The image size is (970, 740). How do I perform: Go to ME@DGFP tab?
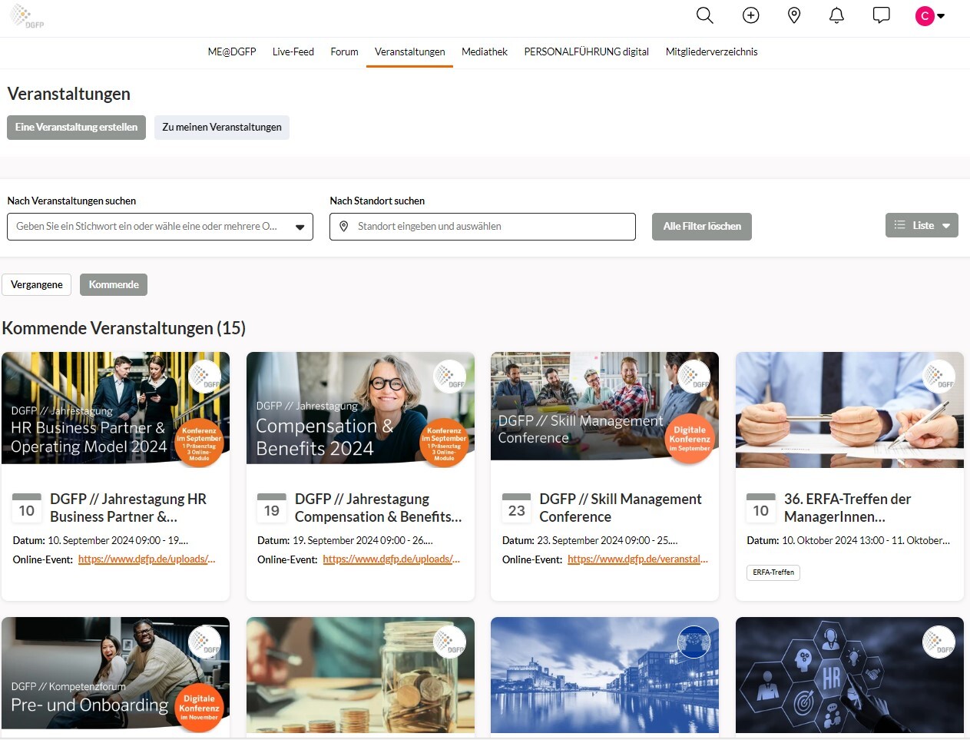pos(232,51)
